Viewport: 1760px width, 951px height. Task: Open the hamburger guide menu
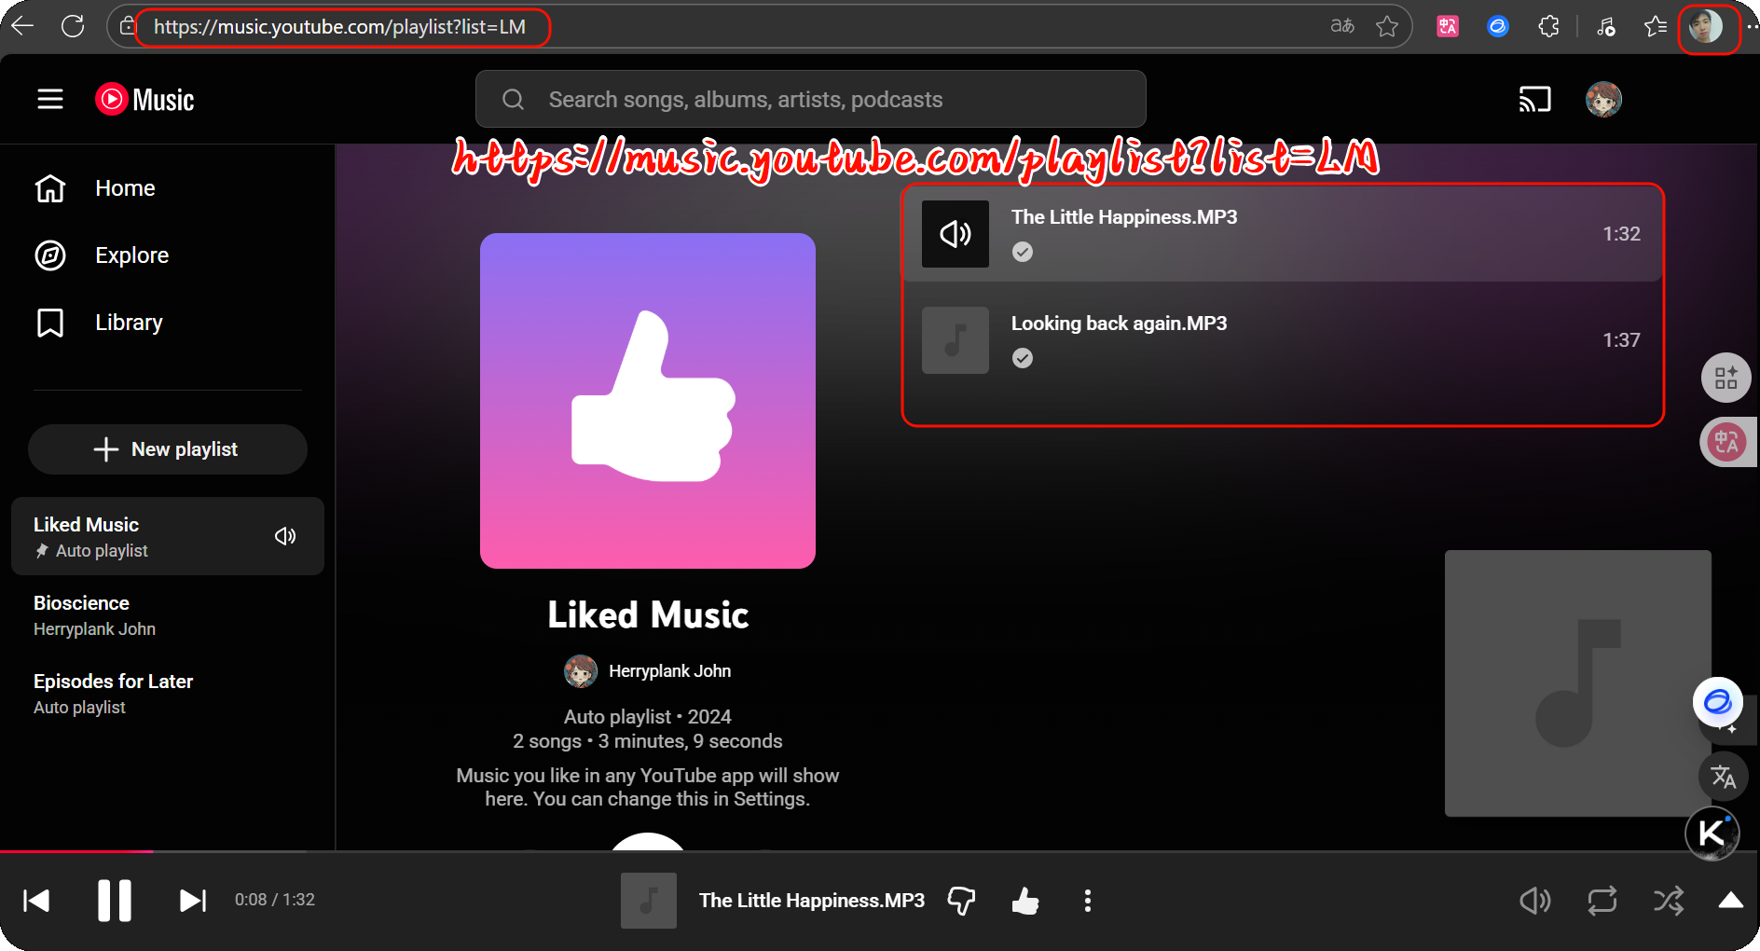point(50,99)
